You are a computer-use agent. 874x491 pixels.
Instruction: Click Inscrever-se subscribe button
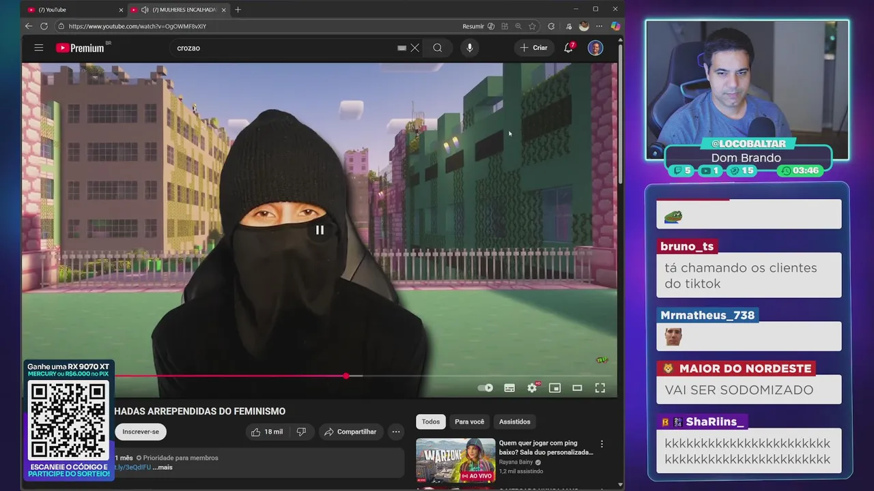(x=141, y=432)
